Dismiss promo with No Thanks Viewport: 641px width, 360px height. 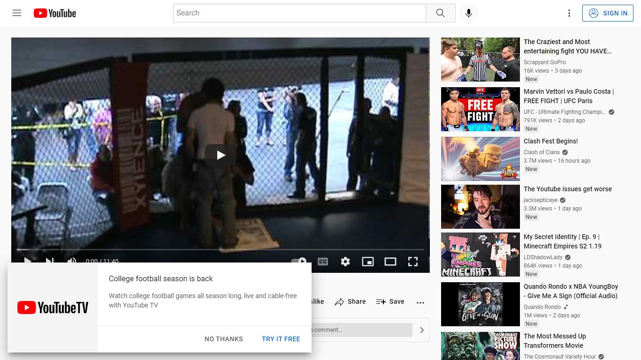tap(224, 339)
